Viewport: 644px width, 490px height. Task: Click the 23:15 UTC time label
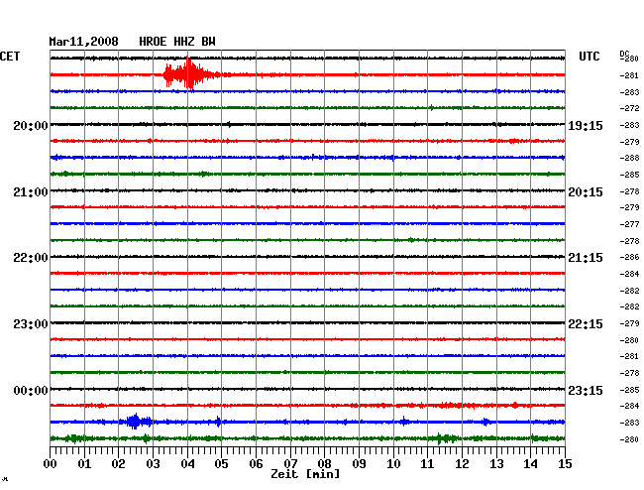pos(586,391)
